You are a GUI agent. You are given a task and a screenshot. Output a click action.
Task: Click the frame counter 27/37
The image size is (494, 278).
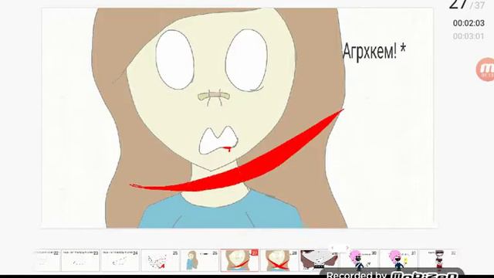coord(466,5)
